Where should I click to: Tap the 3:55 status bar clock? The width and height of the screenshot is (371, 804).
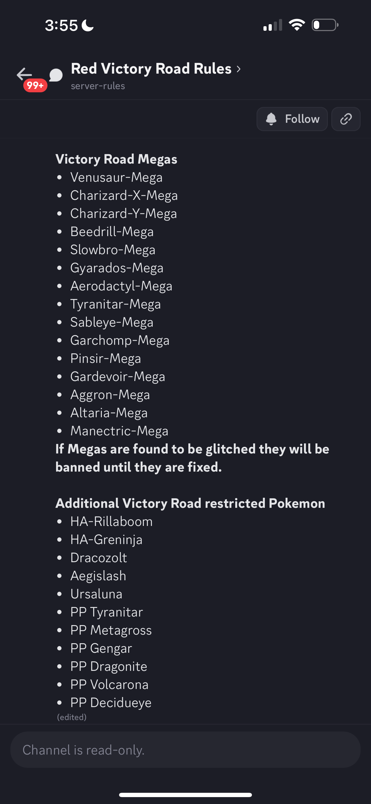pyautogui.click(x=61, y=25)
